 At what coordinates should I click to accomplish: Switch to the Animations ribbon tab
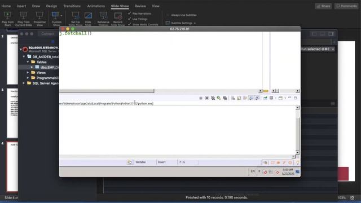96,6
